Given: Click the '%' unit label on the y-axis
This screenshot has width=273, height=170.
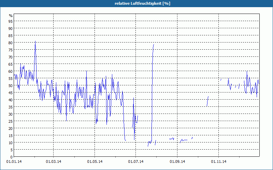Looking at the screenshot, I should (x=11, y=16).
